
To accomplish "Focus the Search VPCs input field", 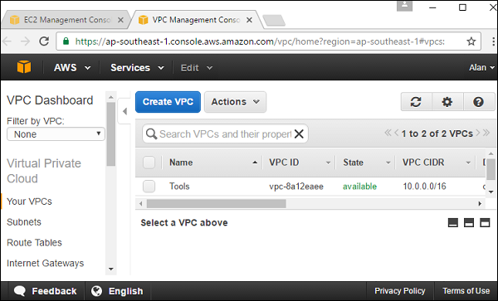I will point(225,134).
